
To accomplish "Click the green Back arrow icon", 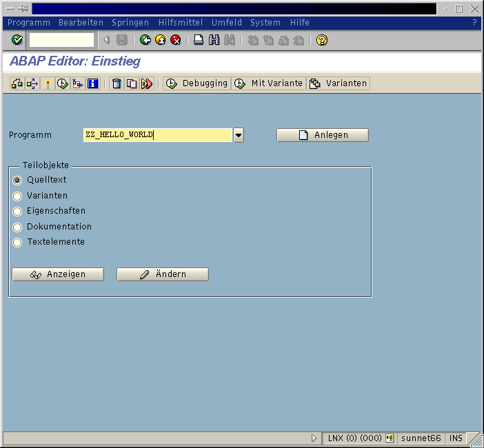I will pyautogui.click(x=145, y=40).
